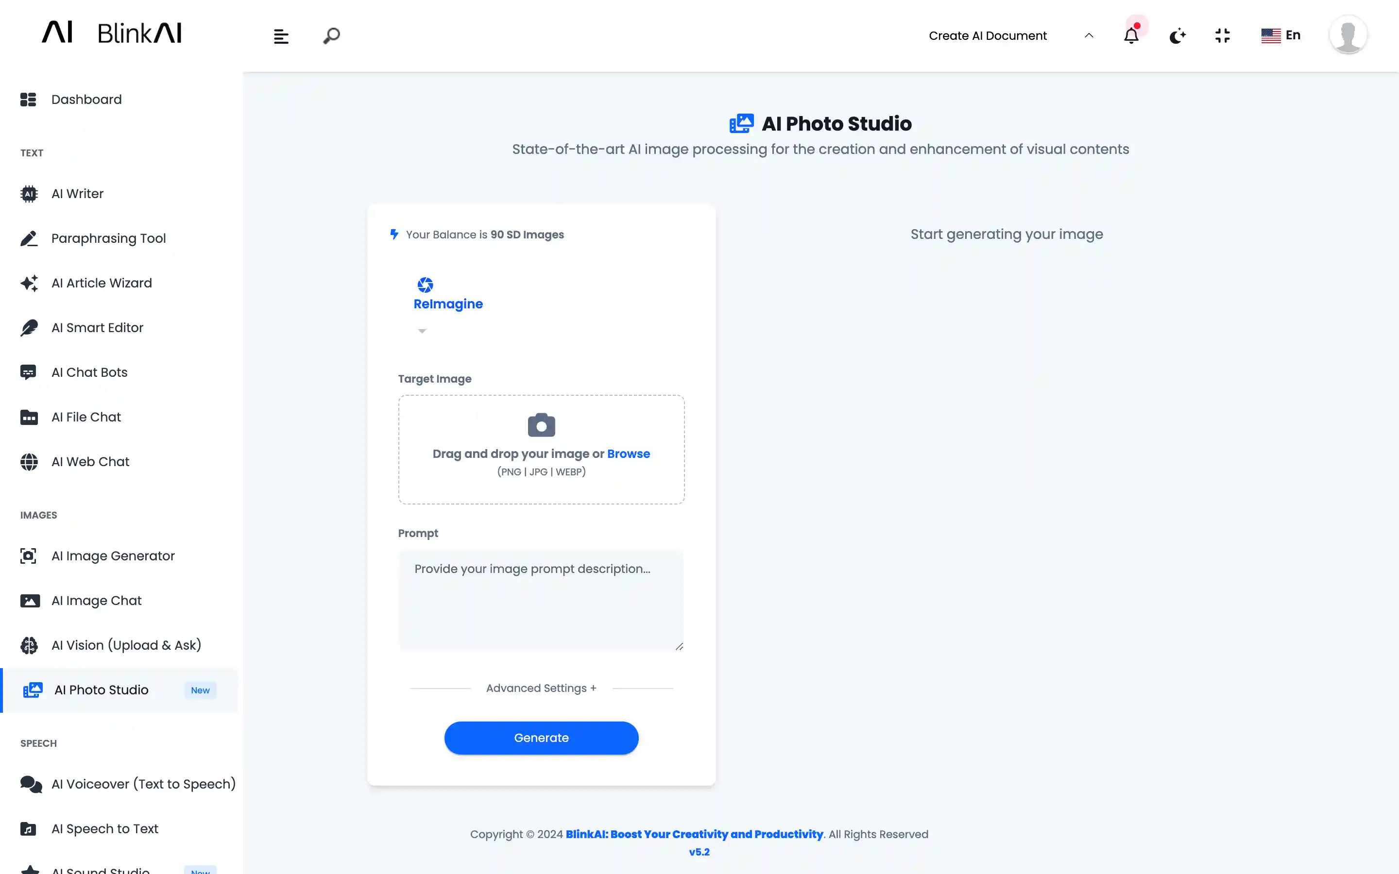The image size is (1399, 874).
Task: Click Browse to upload image
Action: click(x=629, y=453)
